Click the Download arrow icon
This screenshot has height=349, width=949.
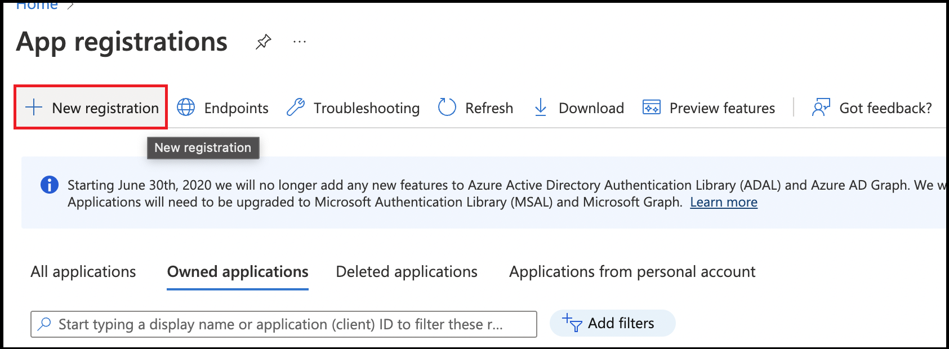pos(541,108)
